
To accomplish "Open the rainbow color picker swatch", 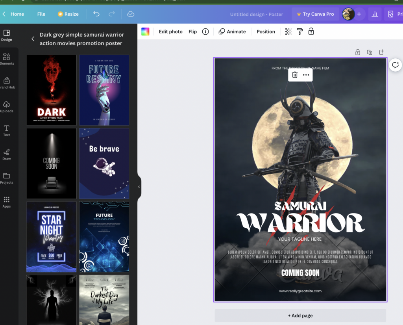I will 146,32.
